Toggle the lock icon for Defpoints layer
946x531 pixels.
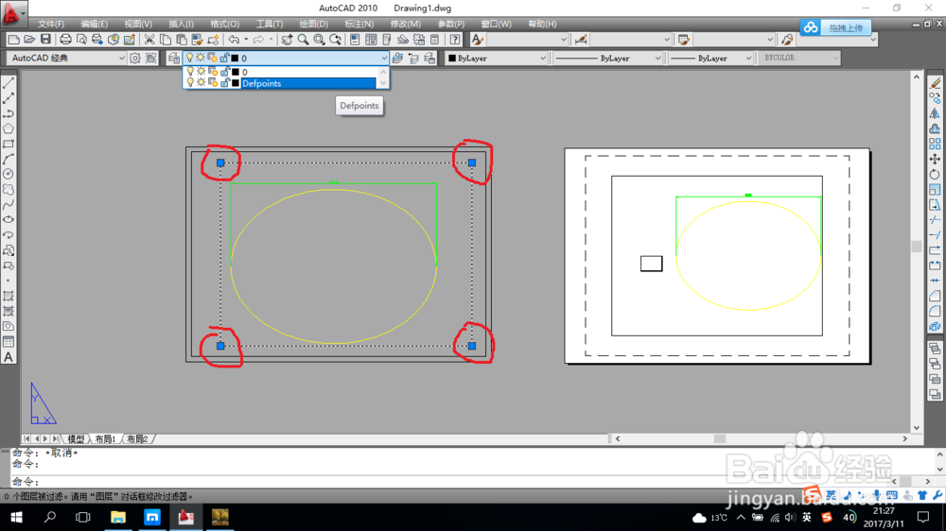click(224, 83)
